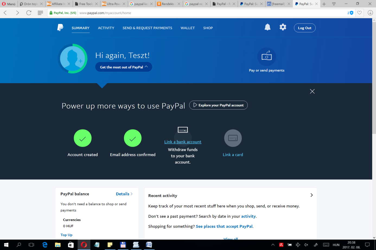Screen dimensions: 376x250
Task: Switch to Opera in the taskbar
Action: pos(84,245)
